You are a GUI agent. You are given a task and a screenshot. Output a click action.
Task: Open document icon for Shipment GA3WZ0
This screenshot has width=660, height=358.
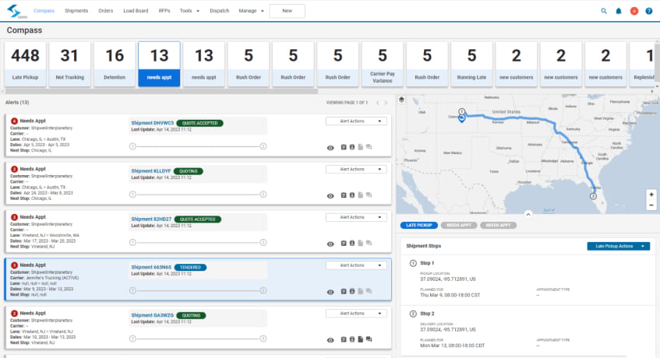pyautogui.click(x=360, y=339)
